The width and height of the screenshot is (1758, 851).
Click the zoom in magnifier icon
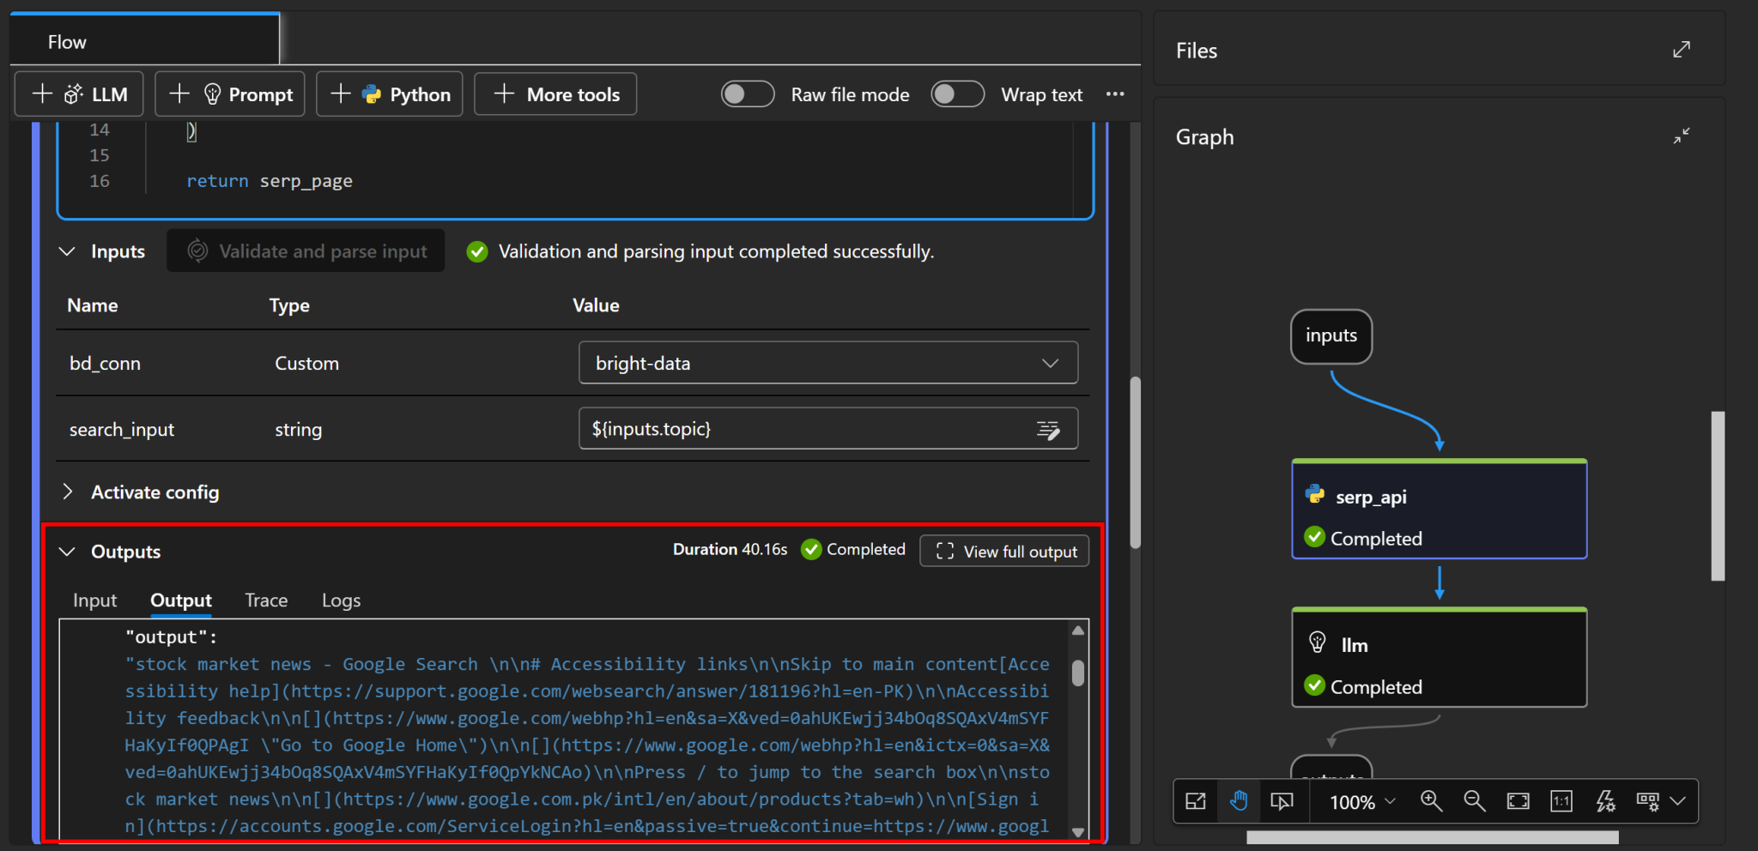coord(1431,801)
